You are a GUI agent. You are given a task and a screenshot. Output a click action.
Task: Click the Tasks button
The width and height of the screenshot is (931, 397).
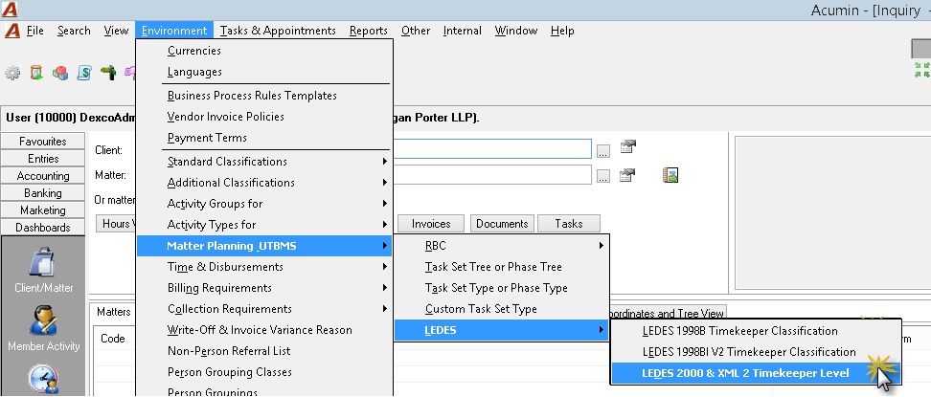click(x=569, y=224)
